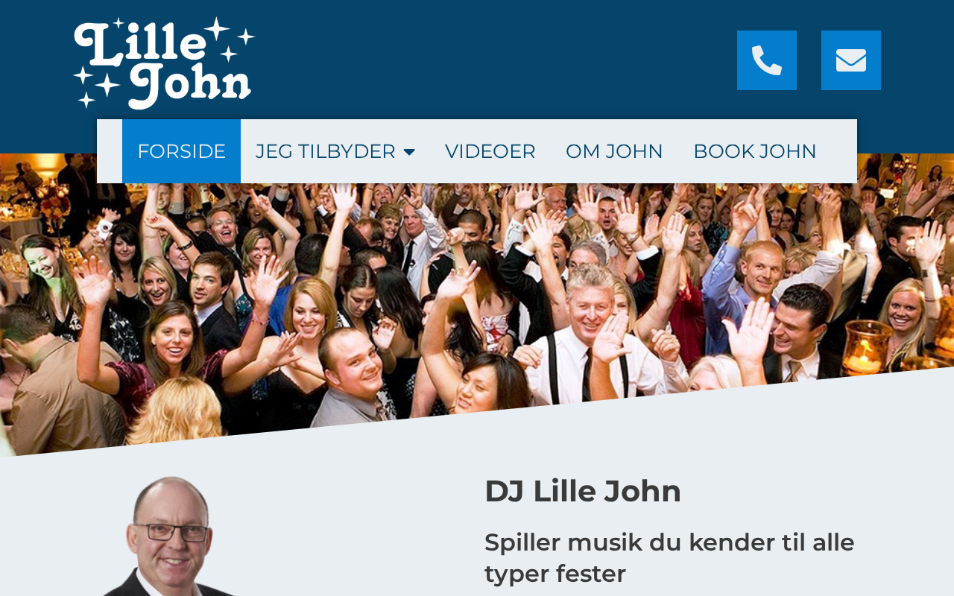
Task: Open the OM JOHN menu link
Action: click(614, 151)
